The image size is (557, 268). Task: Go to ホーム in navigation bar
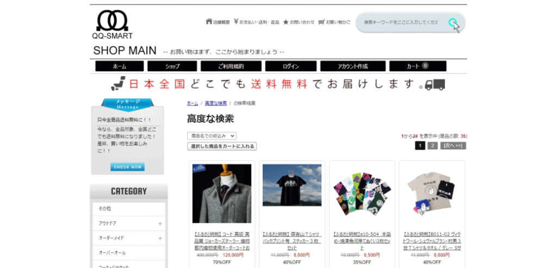point(119,66)
